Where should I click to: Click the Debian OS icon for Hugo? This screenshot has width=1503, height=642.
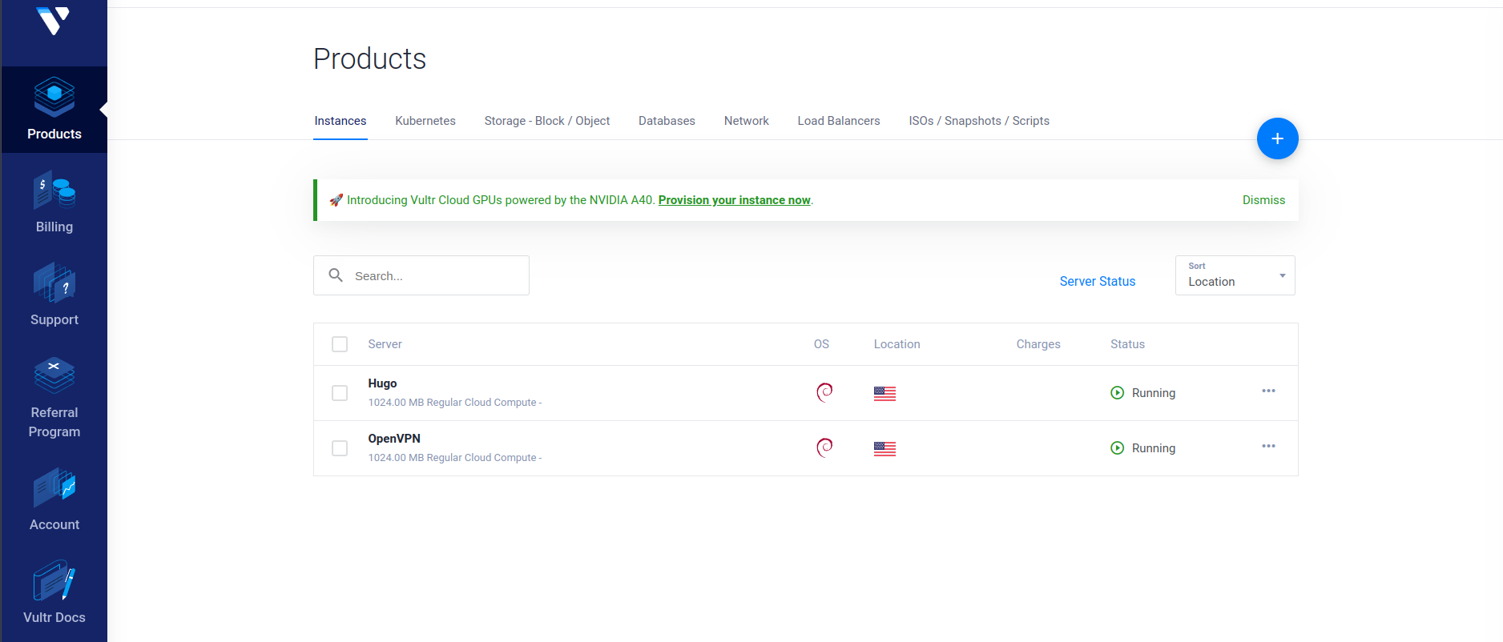point(824,392)
